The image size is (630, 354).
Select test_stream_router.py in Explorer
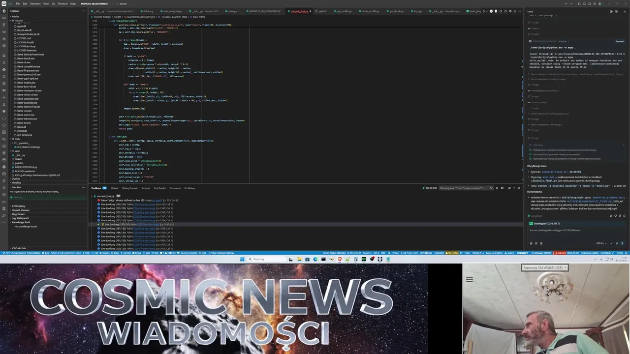click(x=28, y=147)
